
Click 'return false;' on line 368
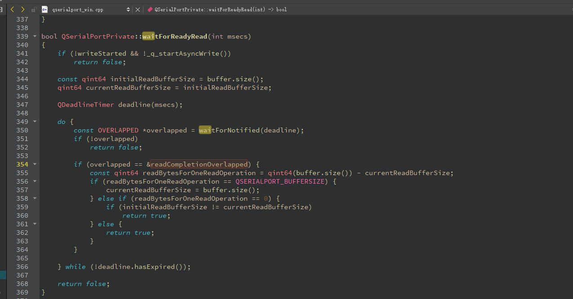[x=84, y=284]
